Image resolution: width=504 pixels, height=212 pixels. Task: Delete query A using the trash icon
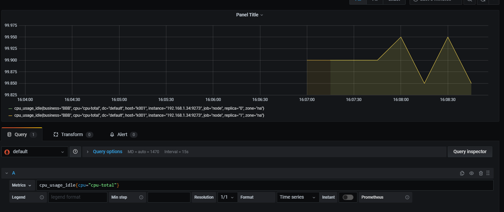[481, 173]
